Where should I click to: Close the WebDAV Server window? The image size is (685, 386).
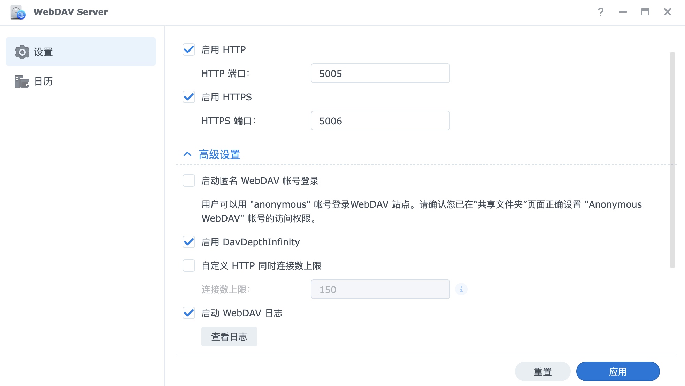click(668, 12)
